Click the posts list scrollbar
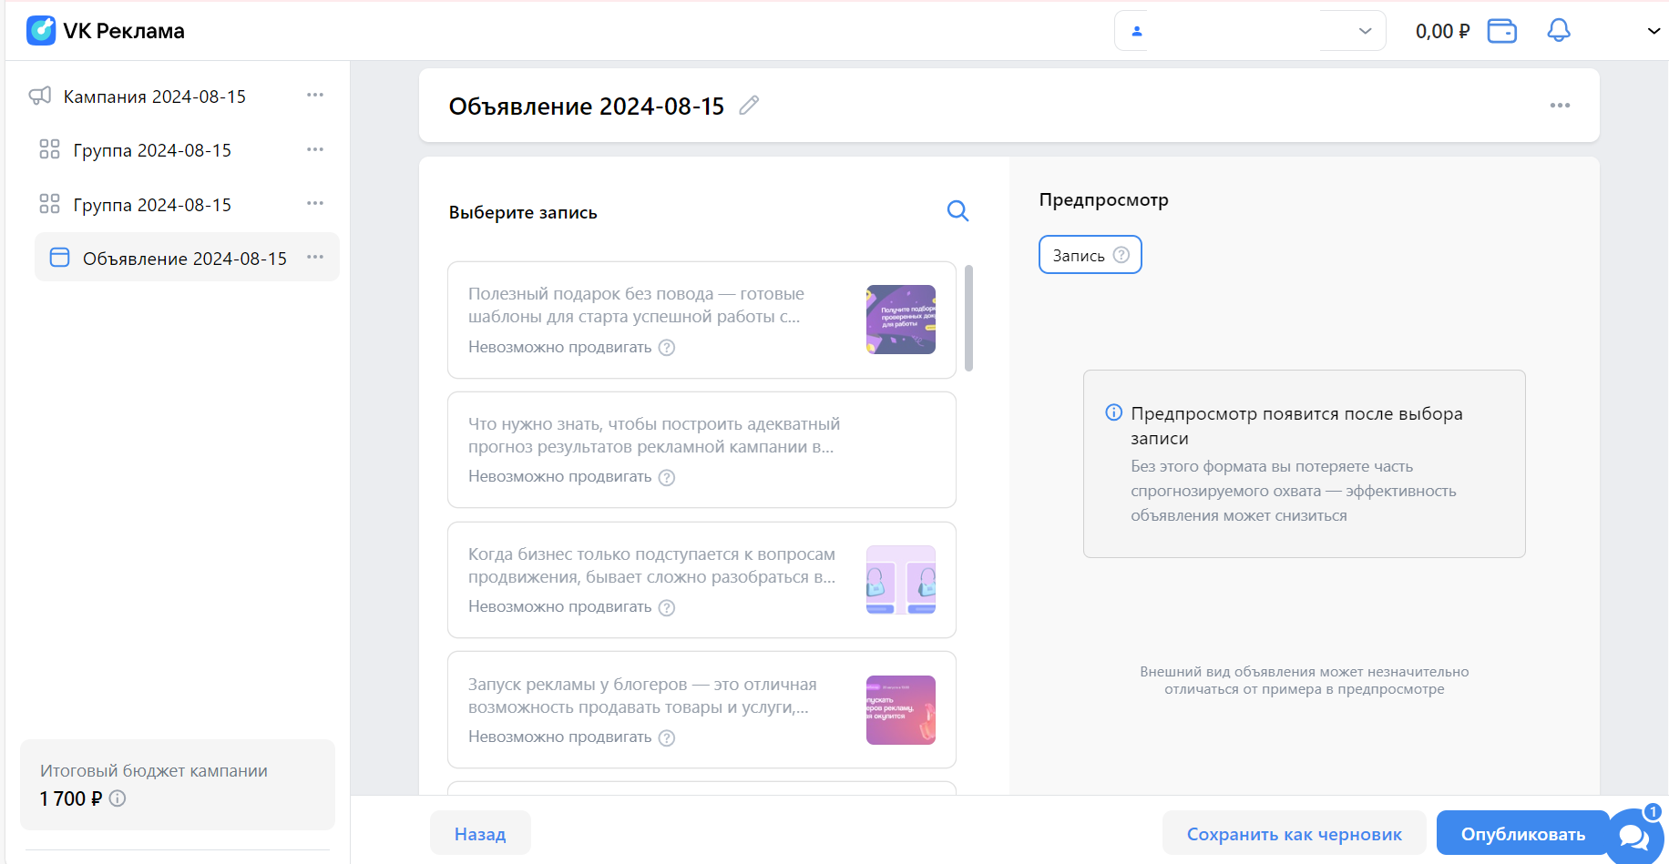Viewport: 1669px width, 864px height. [968, 318]
